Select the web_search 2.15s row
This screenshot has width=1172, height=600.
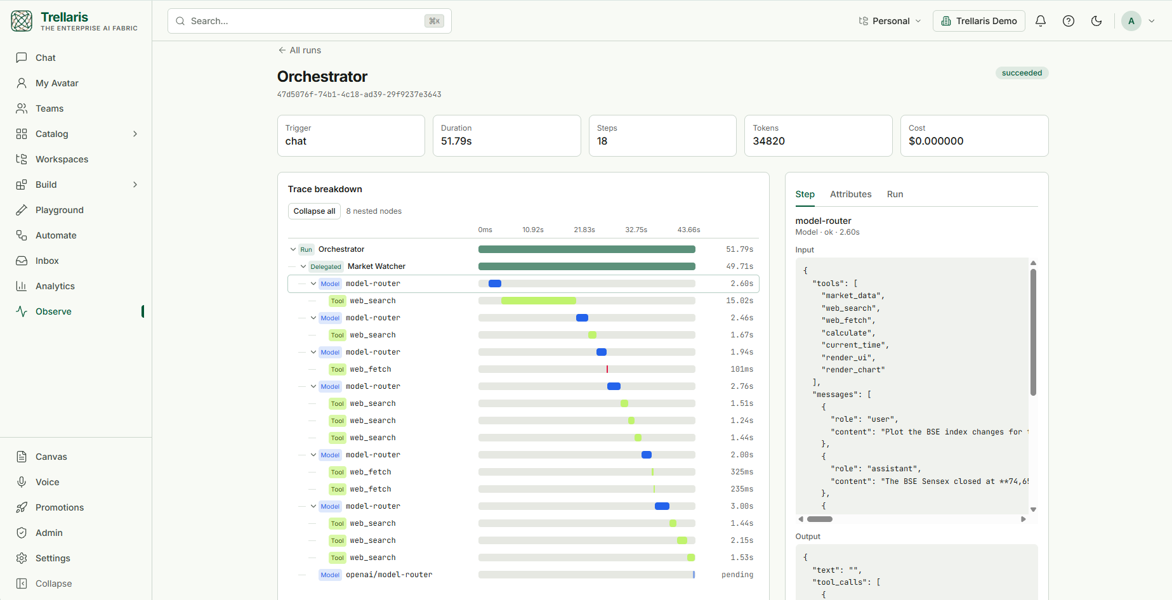[523, 540]
